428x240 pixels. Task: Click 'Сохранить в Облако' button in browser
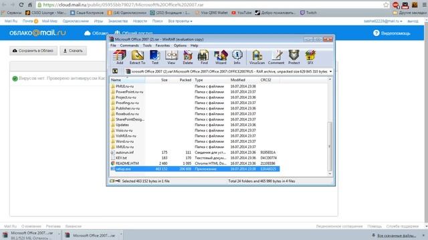point(33,51)
